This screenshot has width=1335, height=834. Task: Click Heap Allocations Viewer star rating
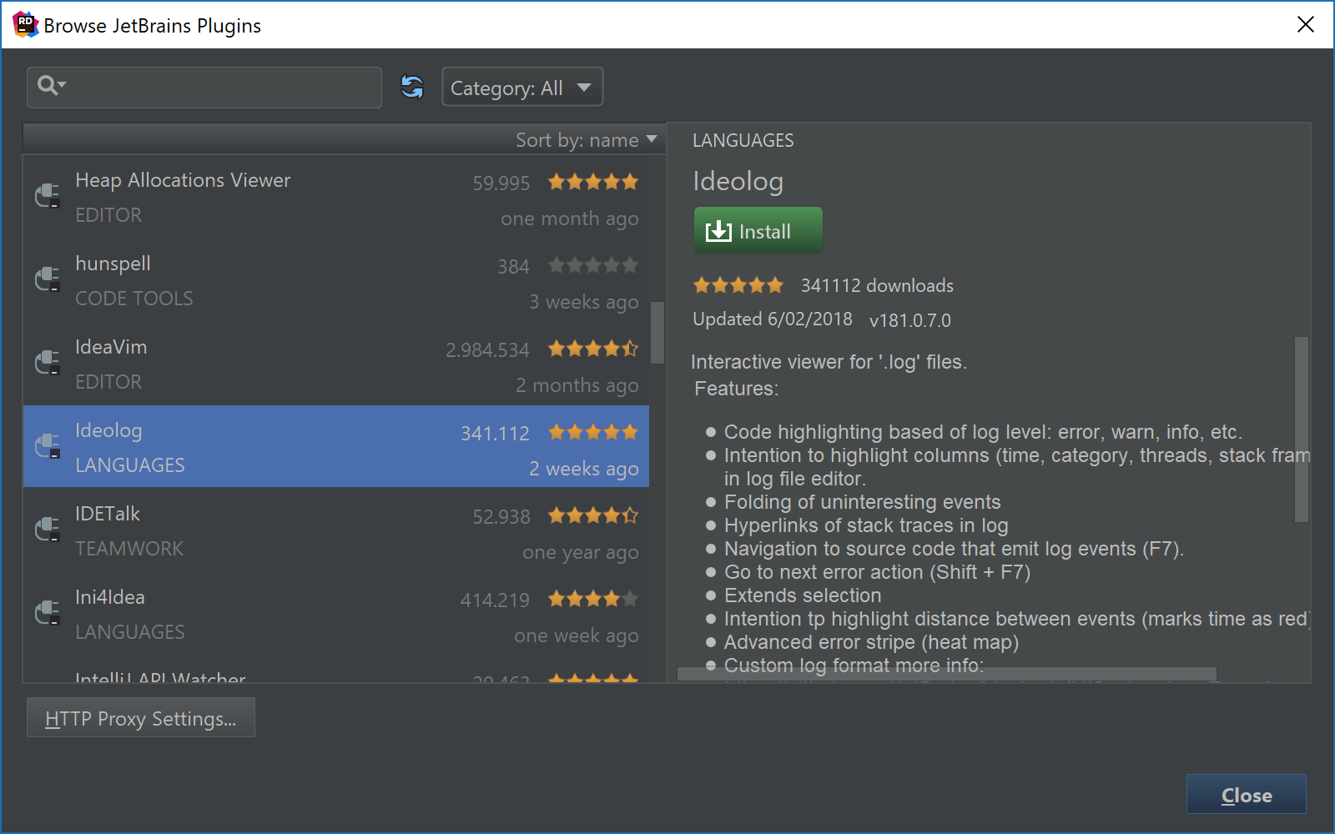click(x=593, y=182)
